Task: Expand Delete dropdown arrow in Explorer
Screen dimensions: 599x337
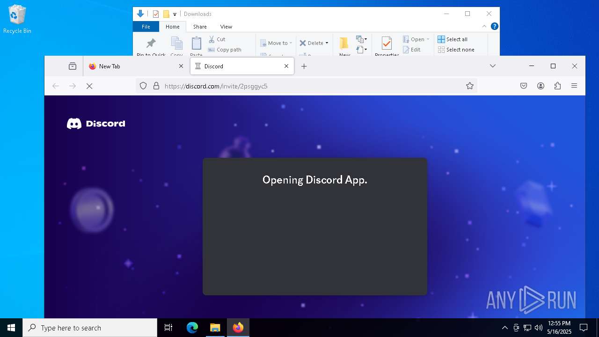Action: pyautogui.click(x=327, y=43)
